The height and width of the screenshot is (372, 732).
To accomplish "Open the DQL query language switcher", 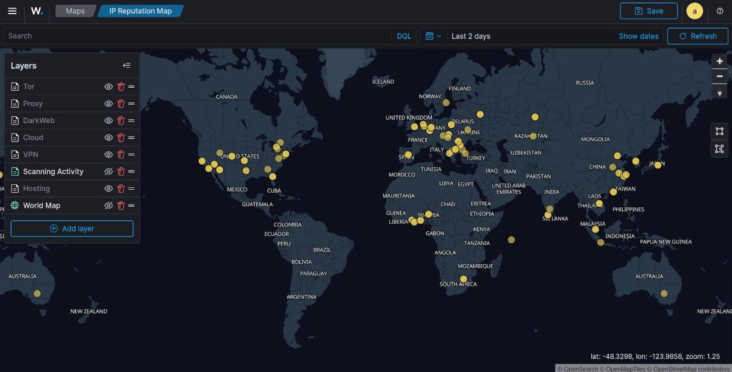I will coord(404,36).
